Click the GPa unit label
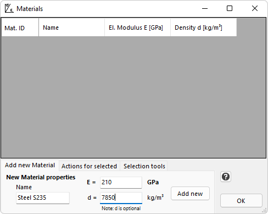 [153, 182]
